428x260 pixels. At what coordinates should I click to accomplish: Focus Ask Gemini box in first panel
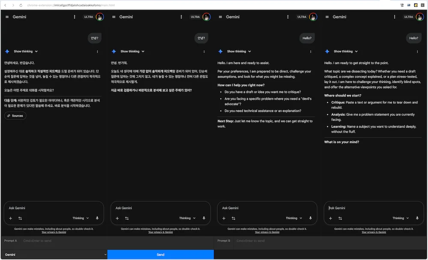pyautogui.click(x=54, y=208)
